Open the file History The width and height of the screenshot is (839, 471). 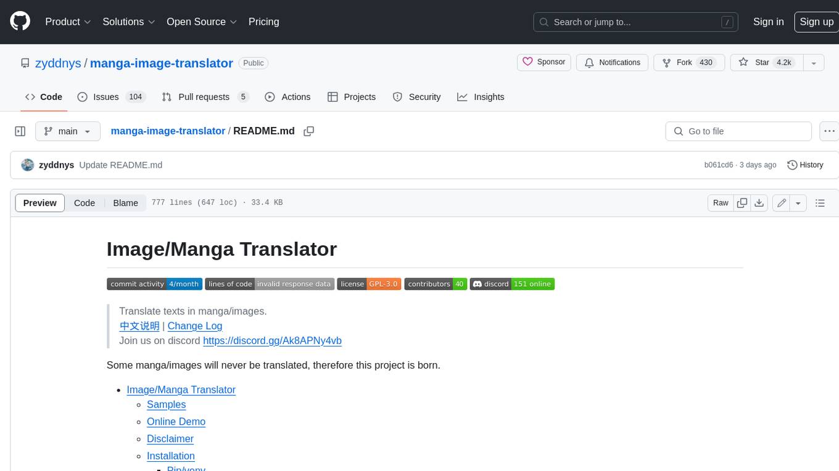click(806, 165)
